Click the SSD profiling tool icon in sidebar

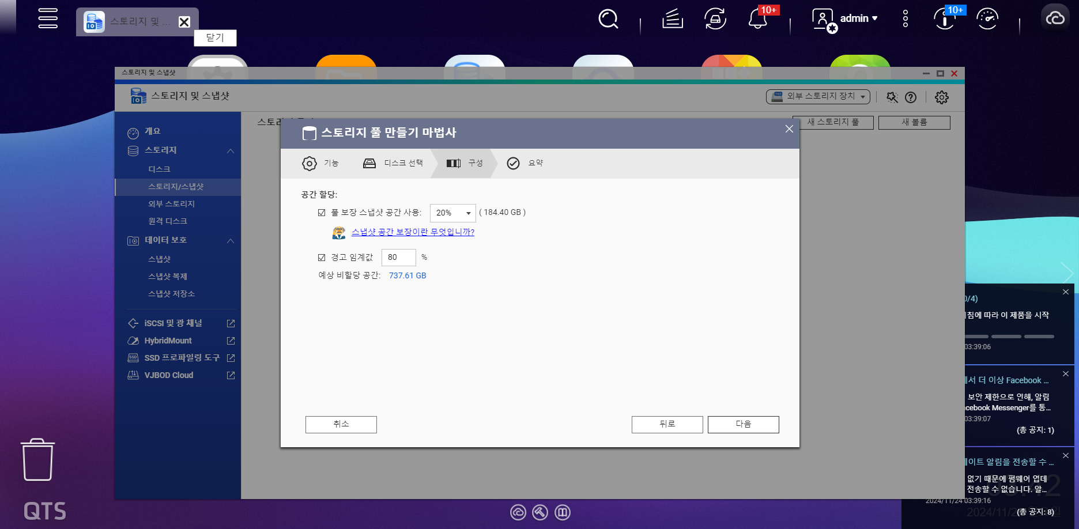[x=133, y=358]
